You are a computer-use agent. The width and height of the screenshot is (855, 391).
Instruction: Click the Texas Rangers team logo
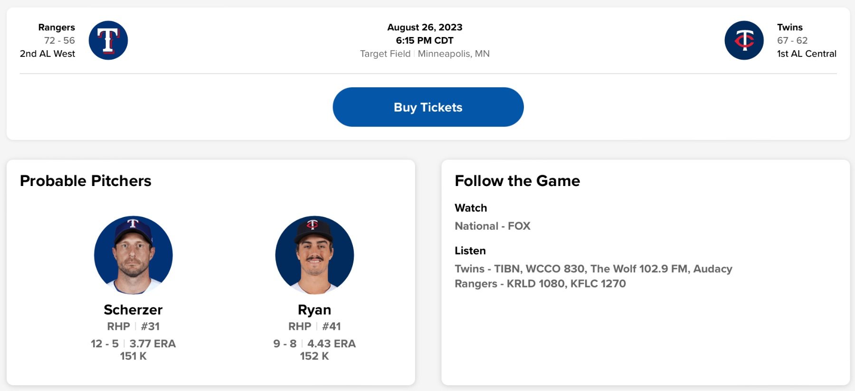click(x=108, y=40)
